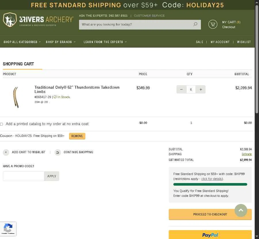Click the scroll-to-top arrow button
This screenshot has height=239, width=259.
(241, 210)
